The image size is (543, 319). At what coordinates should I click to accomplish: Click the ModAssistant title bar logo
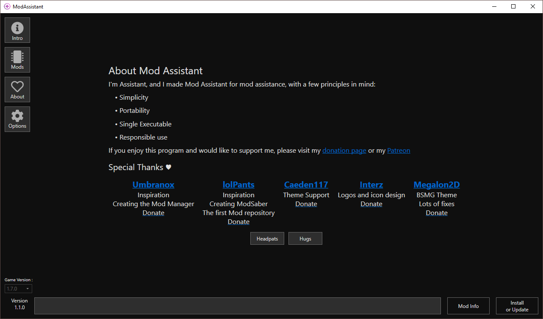click(x=7, y=6)
